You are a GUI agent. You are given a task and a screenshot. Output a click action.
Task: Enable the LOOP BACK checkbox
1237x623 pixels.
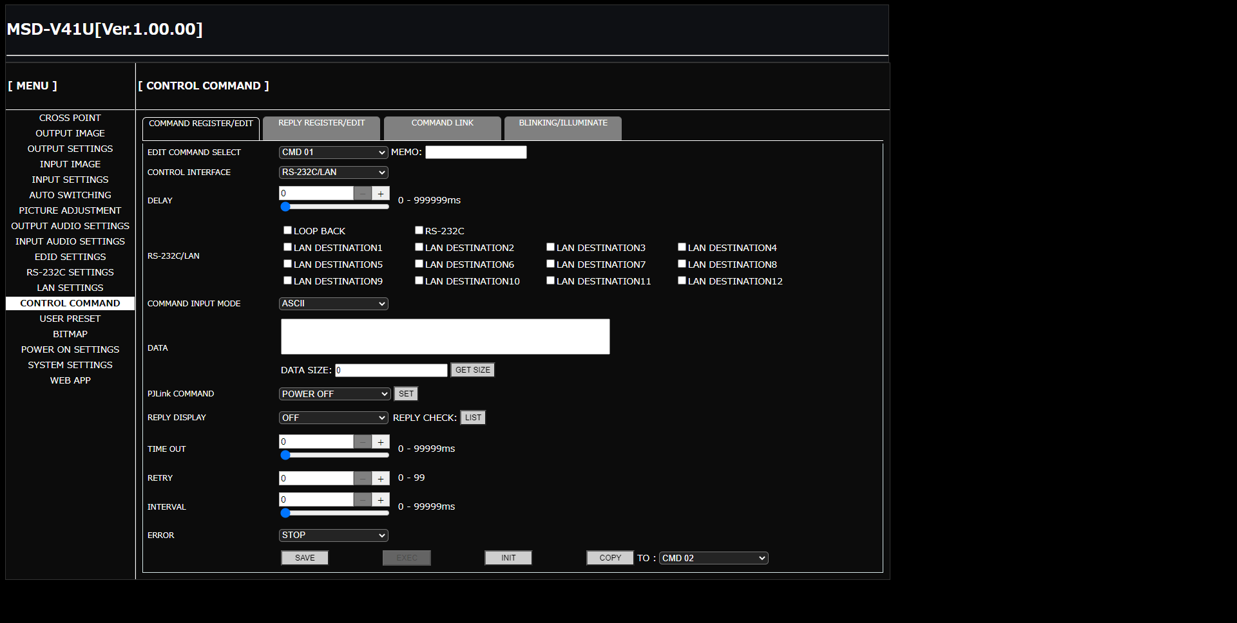[x=288, y=230]
